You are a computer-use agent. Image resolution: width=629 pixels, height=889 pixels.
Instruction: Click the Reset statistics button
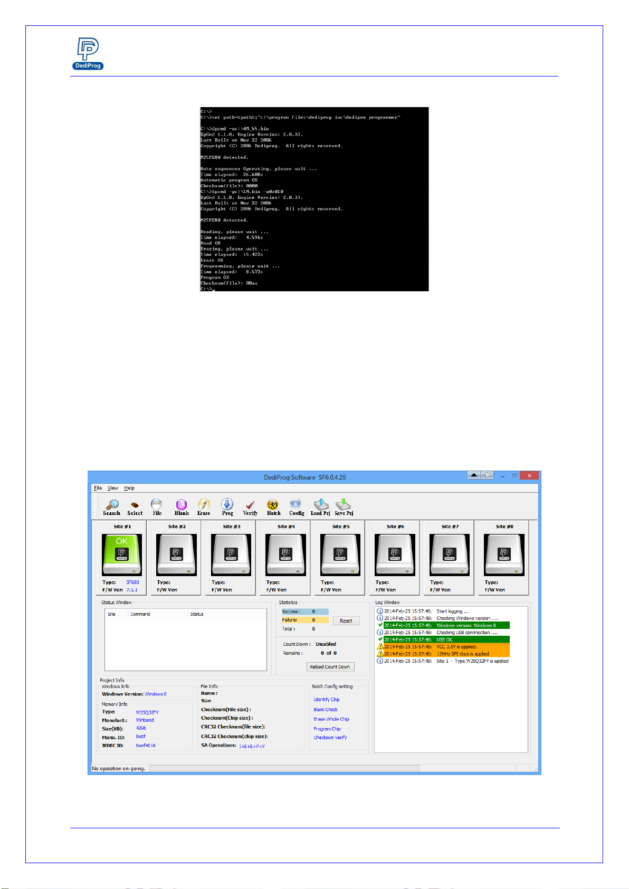346,620
